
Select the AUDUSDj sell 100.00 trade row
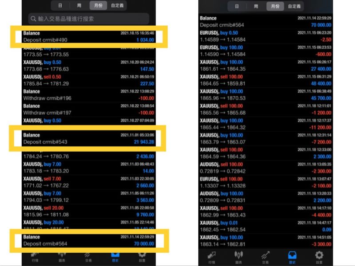pyautogui.click(x=265, y=168)
